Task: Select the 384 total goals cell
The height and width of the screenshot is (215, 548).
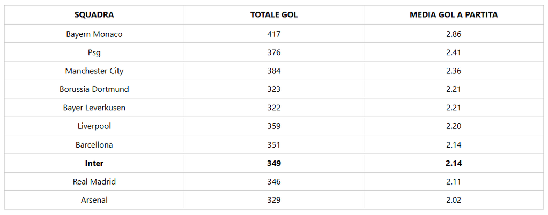Action: click(273, 71)
